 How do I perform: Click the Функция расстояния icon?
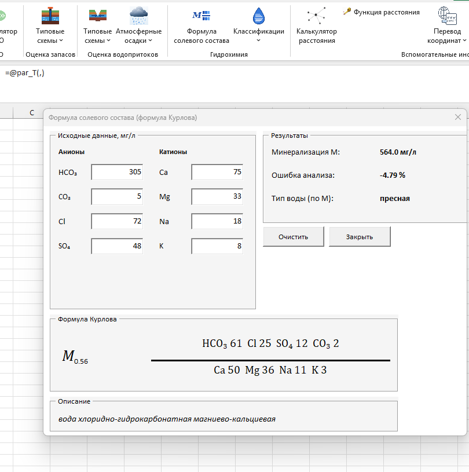[x=347, y=12]
